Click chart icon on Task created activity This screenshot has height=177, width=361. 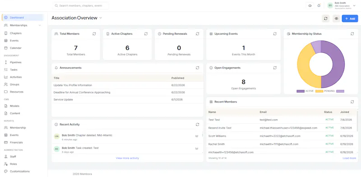point(197,149)
